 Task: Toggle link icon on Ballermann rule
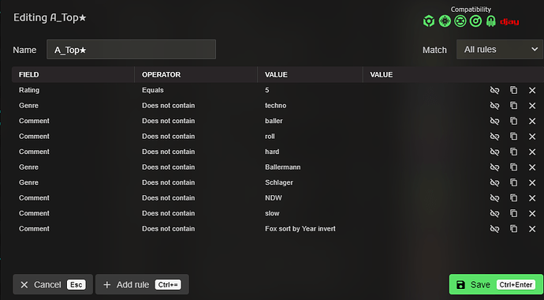(x=494, y=167)
